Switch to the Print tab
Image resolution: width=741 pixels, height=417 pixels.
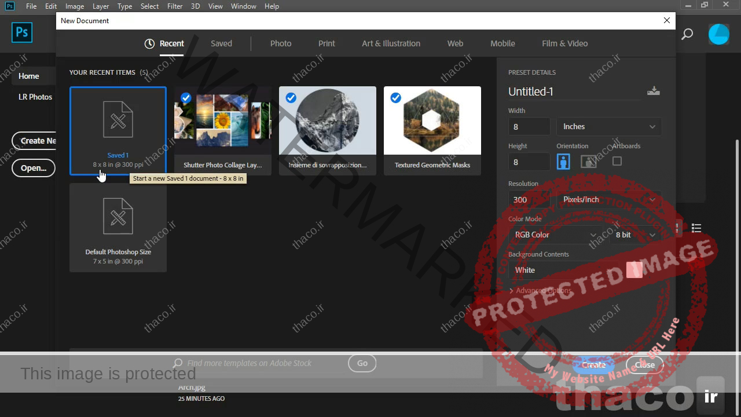click(x=327, y=43)
